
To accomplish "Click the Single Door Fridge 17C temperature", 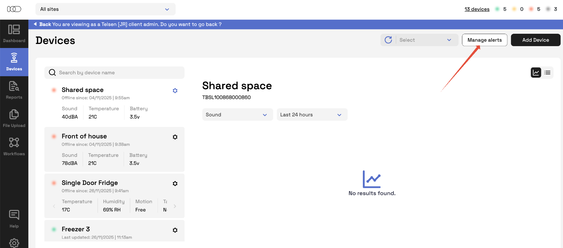I will [x=66, y=210].
